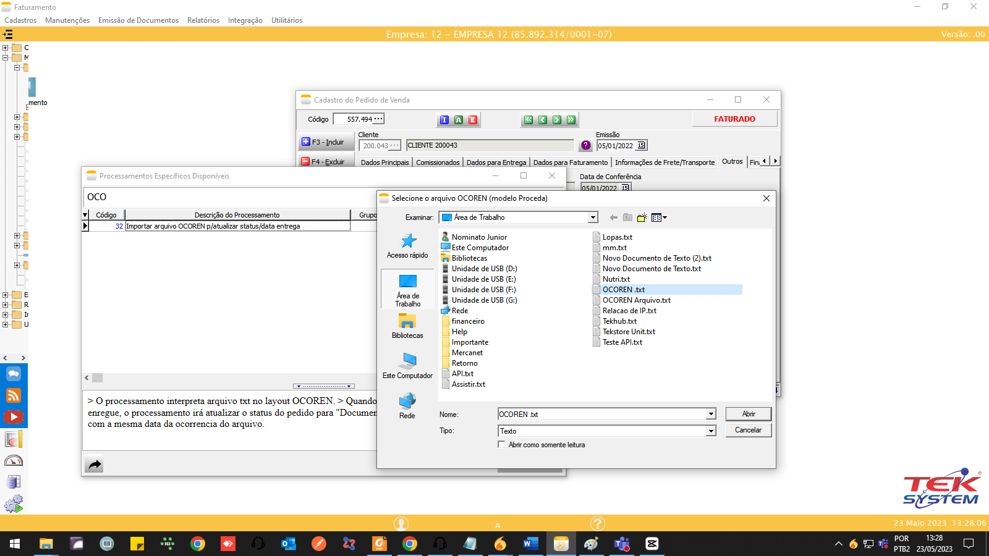Screen dimensions: 989x556
Task: Open the Utilitários menu
Action: (x=287, y=20)
